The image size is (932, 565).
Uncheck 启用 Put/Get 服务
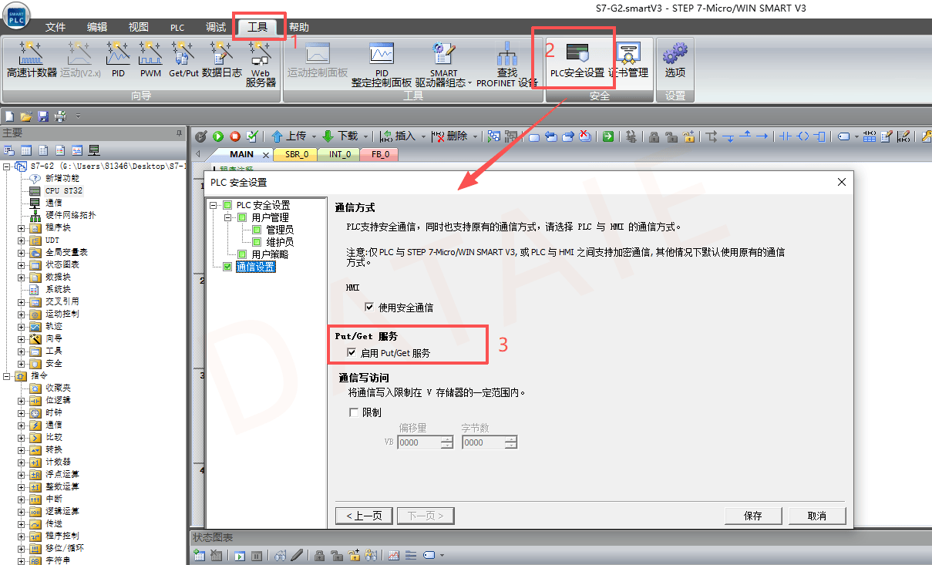click(352, 352)
